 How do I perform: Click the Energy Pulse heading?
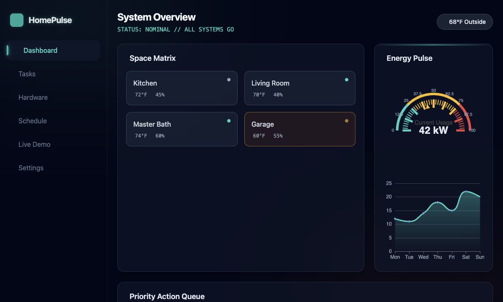[x=410, y=58]
